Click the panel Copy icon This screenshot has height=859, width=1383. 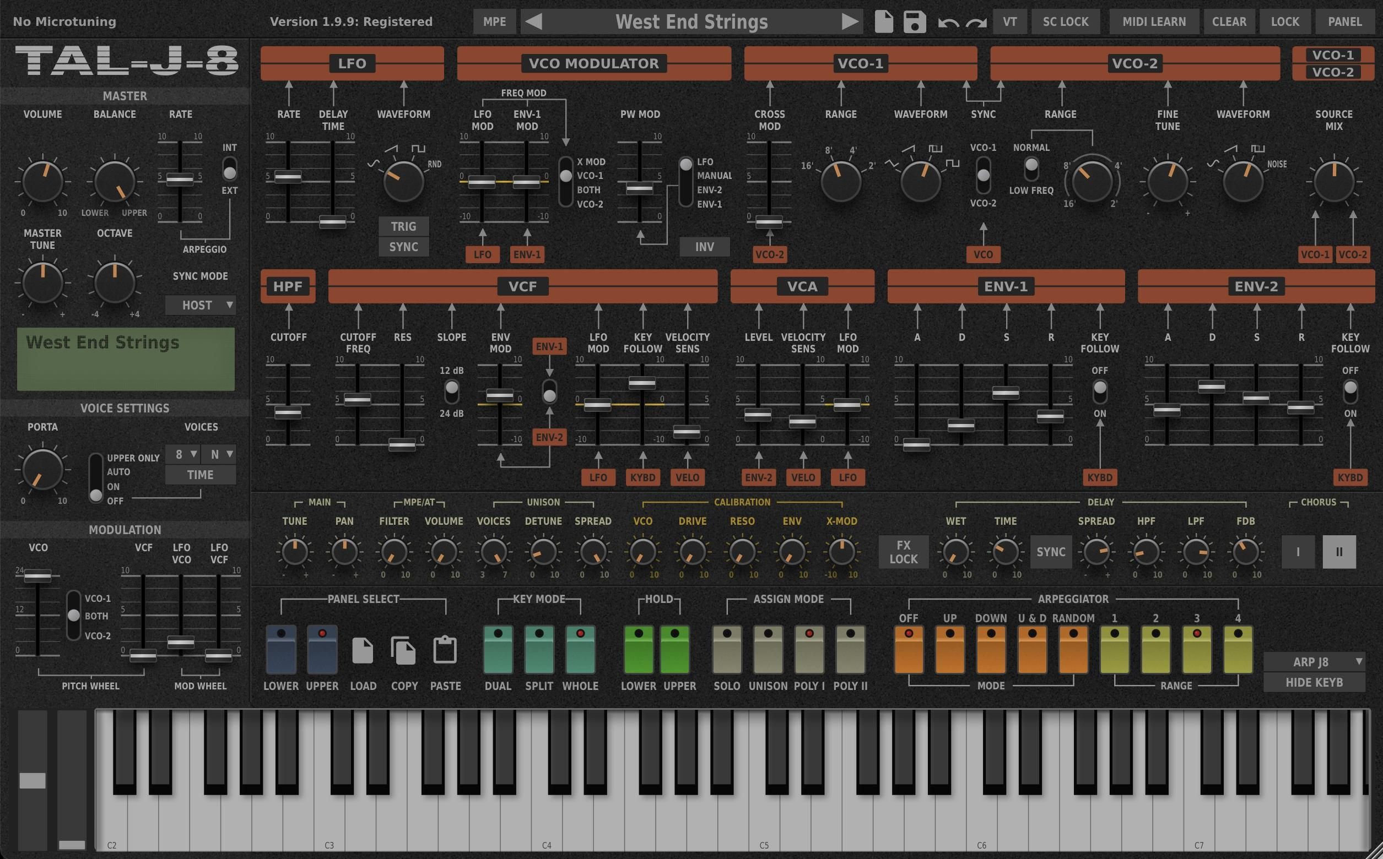tap(403, 650)
